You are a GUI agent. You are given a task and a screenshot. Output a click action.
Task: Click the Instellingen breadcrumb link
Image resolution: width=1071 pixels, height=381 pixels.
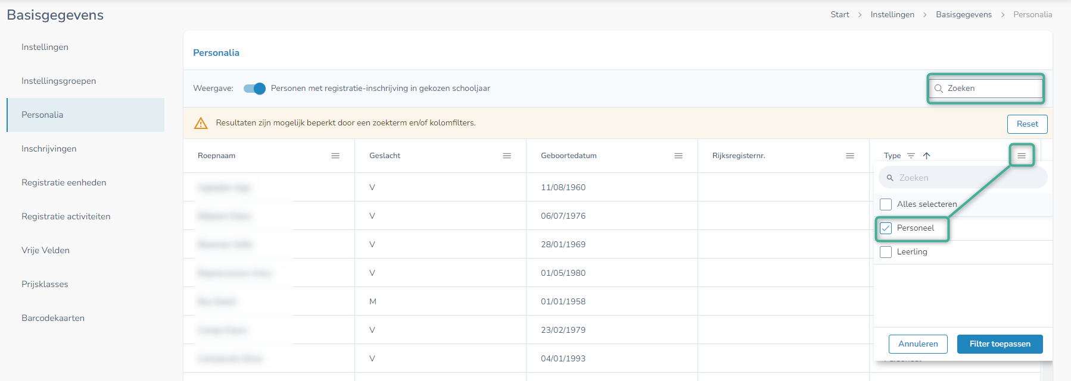(x=892, y=14)
